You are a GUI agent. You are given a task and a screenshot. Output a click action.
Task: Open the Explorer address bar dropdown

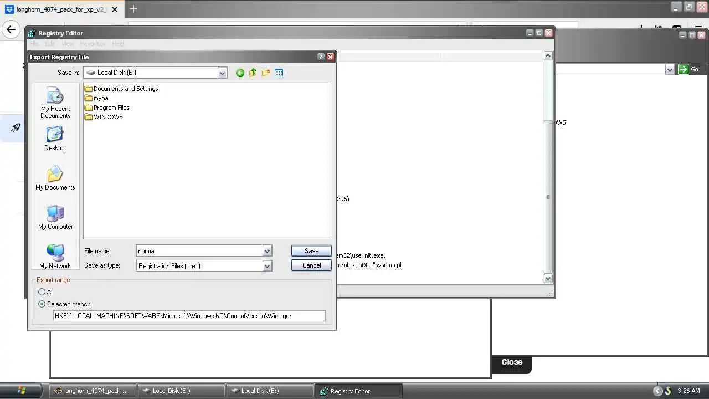(x=670, y=69)
